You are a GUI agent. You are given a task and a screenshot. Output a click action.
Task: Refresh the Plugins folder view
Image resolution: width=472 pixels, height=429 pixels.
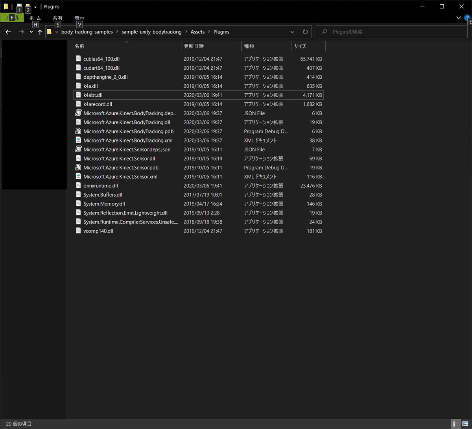click(x=305, y=32)
